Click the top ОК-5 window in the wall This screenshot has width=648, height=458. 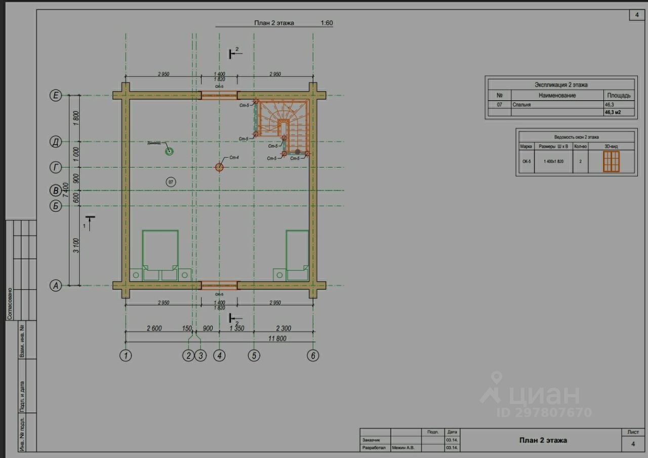tap(219, 95)
